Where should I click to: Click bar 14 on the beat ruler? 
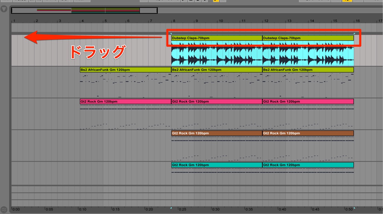[312, 21]
